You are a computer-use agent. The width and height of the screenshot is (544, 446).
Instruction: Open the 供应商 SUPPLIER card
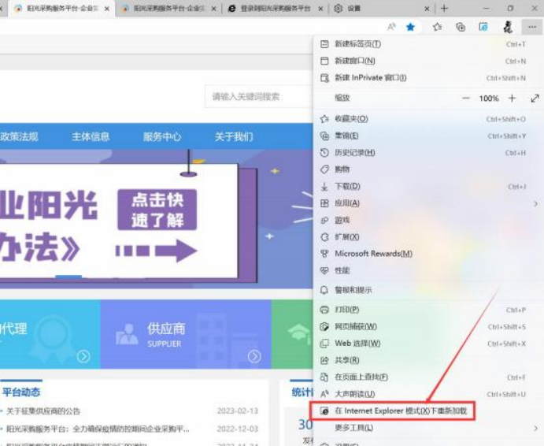click(186, 334)
